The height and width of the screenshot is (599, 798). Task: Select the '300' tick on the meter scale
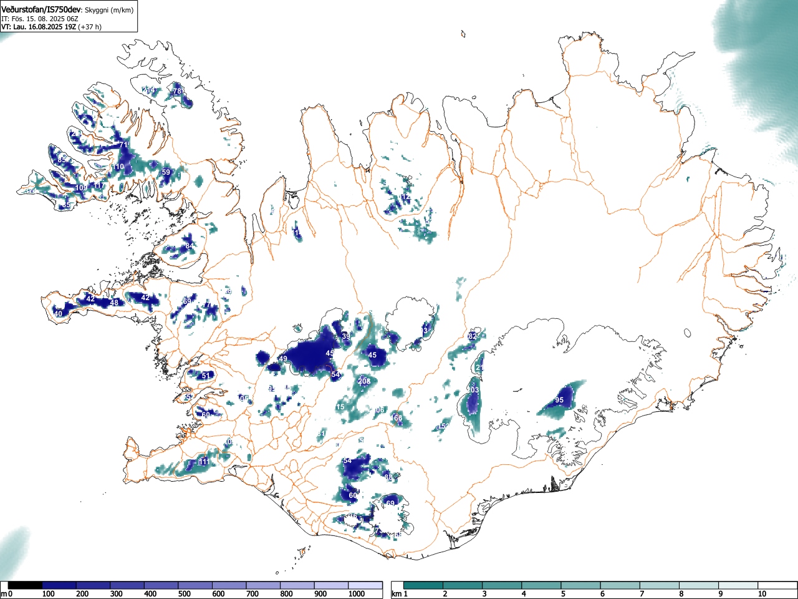point(116,594)
